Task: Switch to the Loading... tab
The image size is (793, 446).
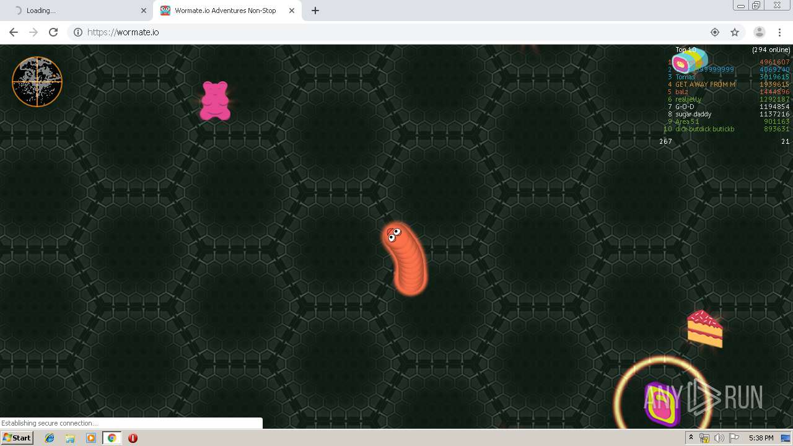Action: click(76, 11)
